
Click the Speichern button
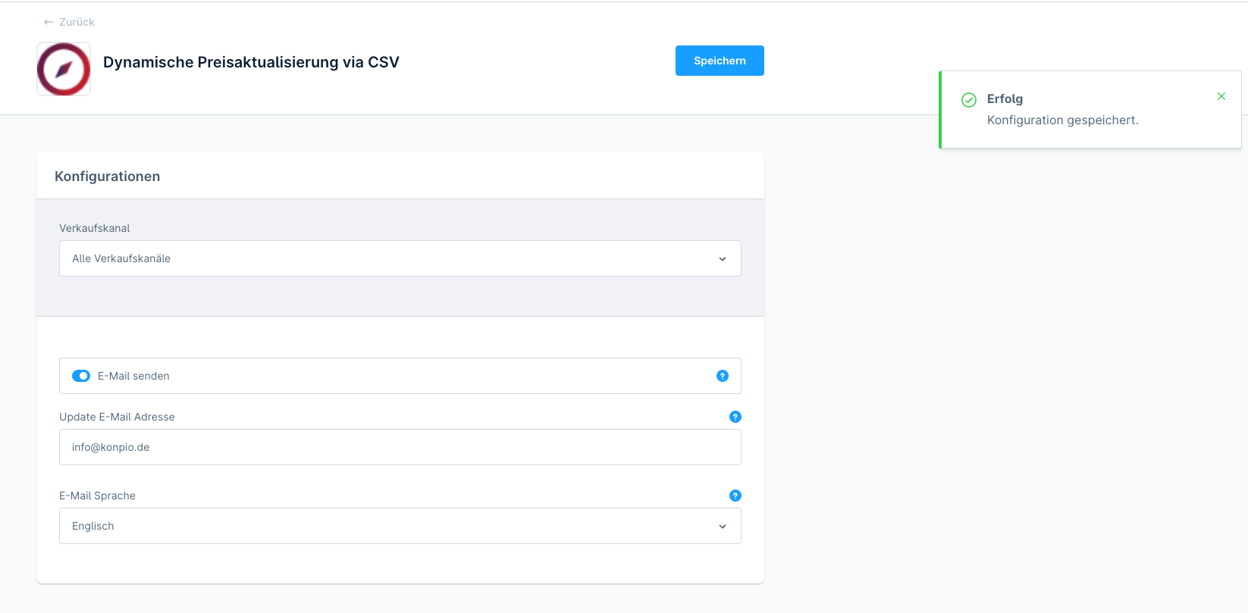(720, 61)
